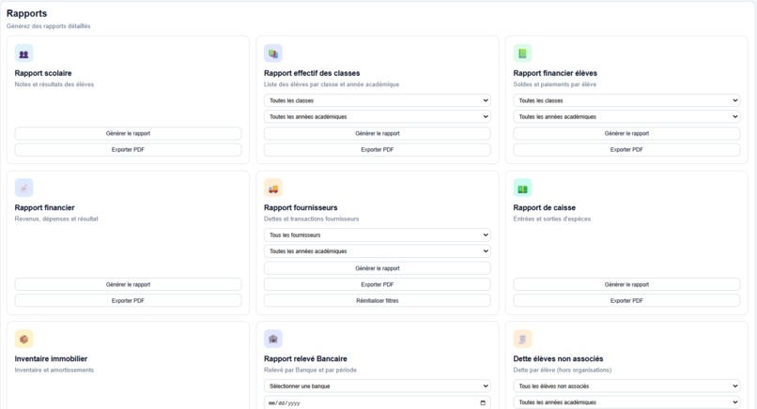This screenshot has width=757, height=409.
Task: Click Réinitialiser filtres in Rapport fournisseurs
Action: [377, 300]
